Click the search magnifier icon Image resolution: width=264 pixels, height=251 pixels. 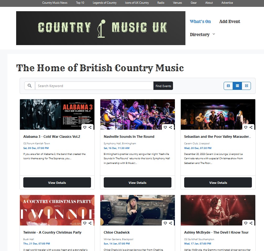30,86
